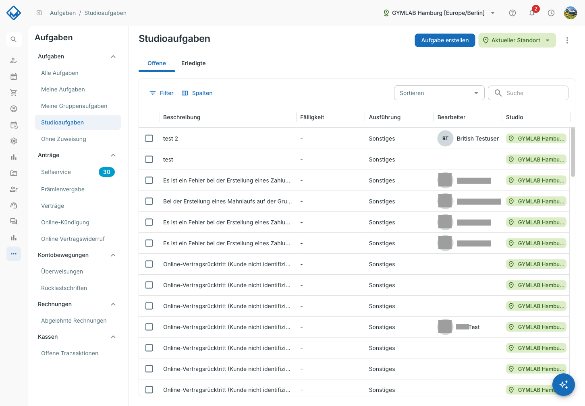This screenshot has width=585, height=406.
Task: Open the add-people icon in the rail
Action: [x=14, y=189]
